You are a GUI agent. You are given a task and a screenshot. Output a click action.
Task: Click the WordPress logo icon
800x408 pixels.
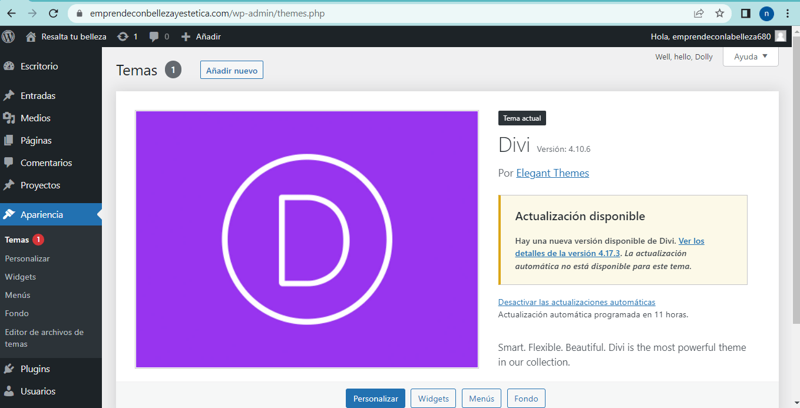pos(8,37)
